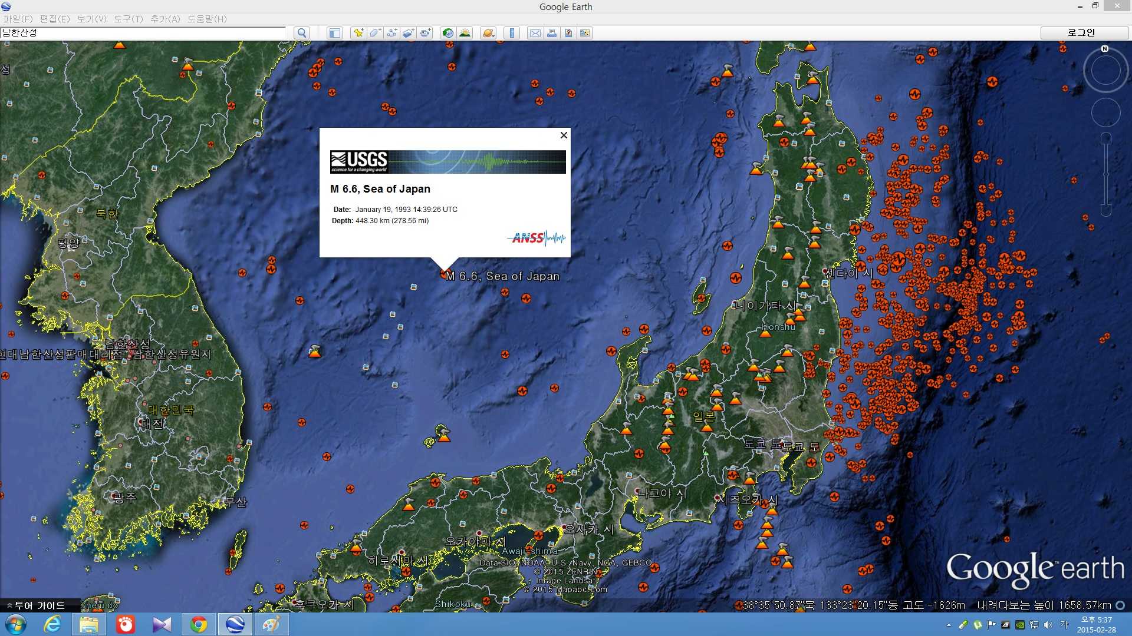Click the 나고야 시 city label
The width and height of the screenshot is (1132, 636).
pos(663,493)
